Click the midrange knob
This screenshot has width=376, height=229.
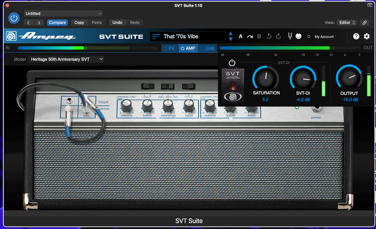168,106
